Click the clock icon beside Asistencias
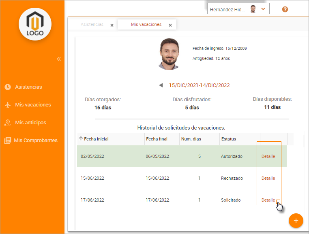Image resolution: width=309 pixels, height=234 pixels. pyautogui.click(x=7, y=87)
